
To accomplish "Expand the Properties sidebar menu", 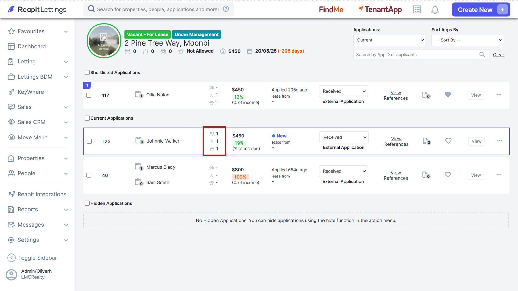I will click(x=38, y=158).
